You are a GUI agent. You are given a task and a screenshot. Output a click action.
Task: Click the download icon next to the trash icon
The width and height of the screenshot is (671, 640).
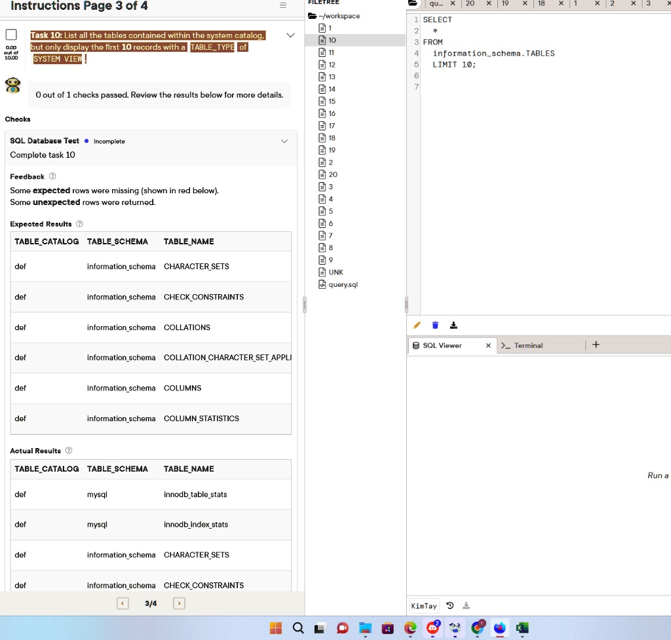pyautogui.click(x=453, y=325)
